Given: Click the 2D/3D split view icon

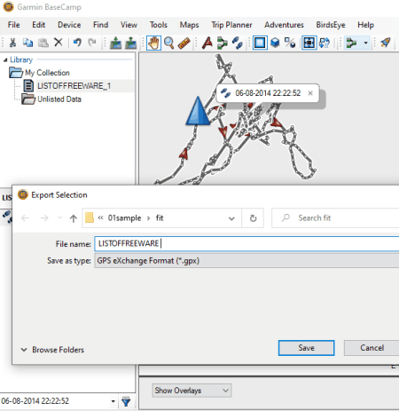Looking at the screenshot, I should coord(290,43).
